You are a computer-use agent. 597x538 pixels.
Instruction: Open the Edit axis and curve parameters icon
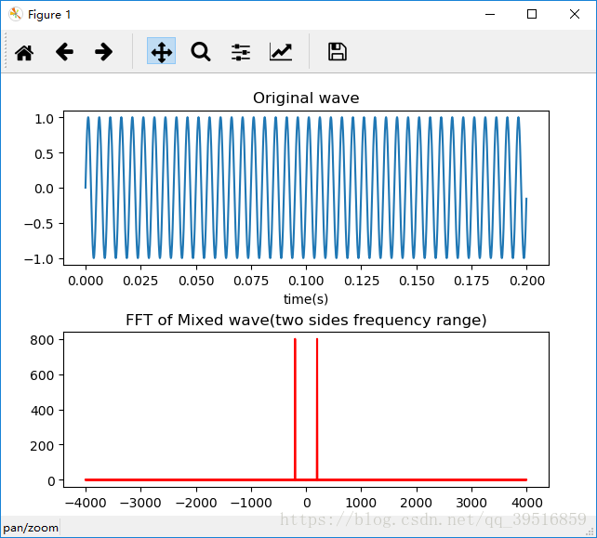281,52
